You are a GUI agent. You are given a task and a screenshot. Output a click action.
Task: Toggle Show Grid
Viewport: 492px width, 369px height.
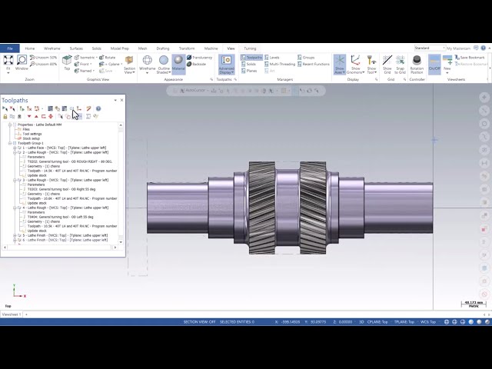(x=387, y=65)
